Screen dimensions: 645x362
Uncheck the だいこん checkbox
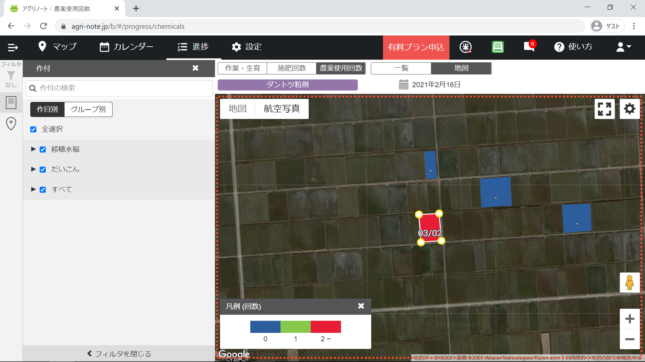pos(43,170)
